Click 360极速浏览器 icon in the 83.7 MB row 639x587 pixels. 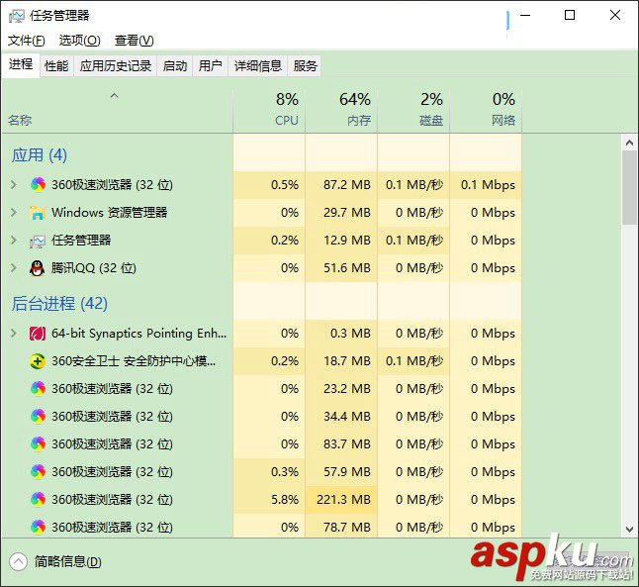38,444
